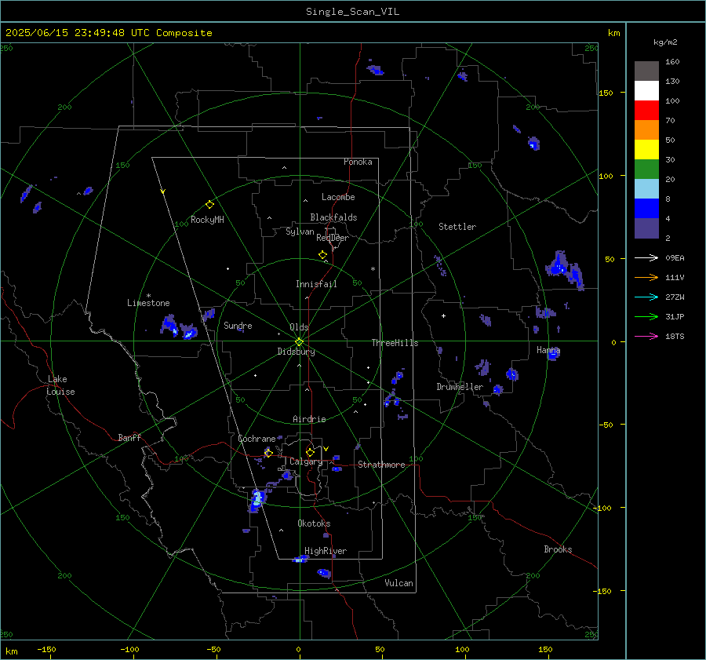Click the yellow diamond marker at Red Deer

[322, 255]
